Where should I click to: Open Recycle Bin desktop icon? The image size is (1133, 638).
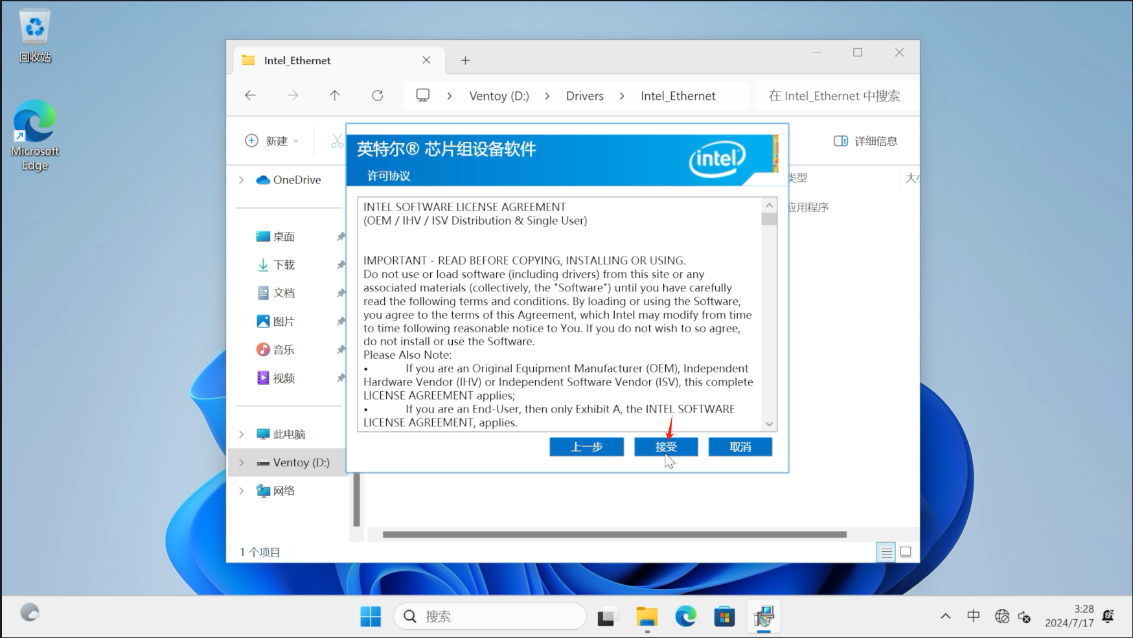[35, 36]
